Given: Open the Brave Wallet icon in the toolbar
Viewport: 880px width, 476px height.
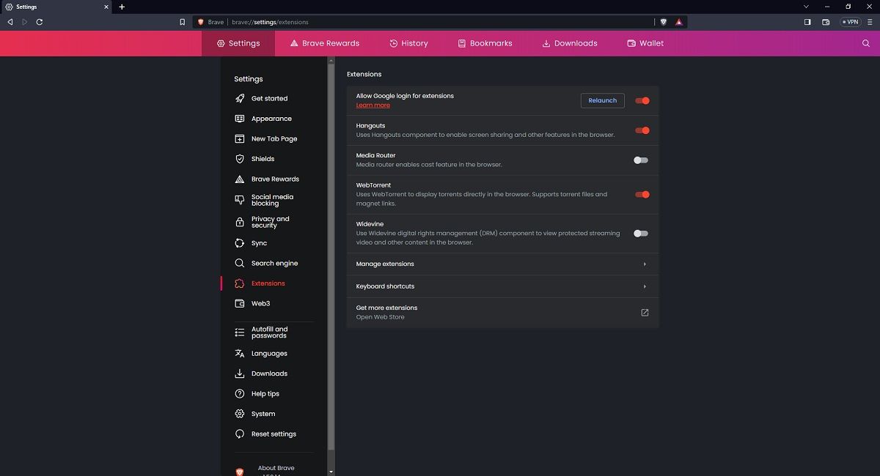Looking at the screenshot, I should 826,22.
